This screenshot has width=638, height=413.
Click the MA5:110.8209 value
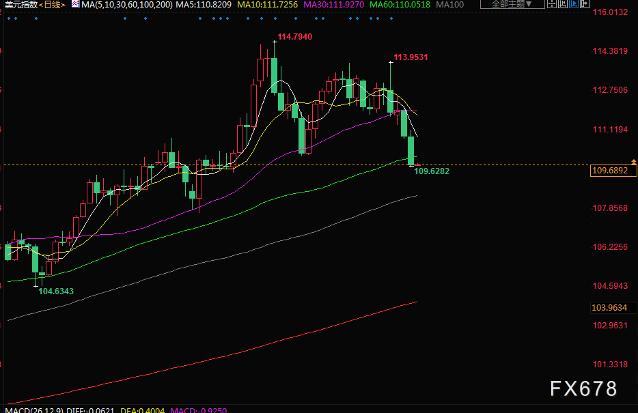pyautogui.click(x=204, y=5)
